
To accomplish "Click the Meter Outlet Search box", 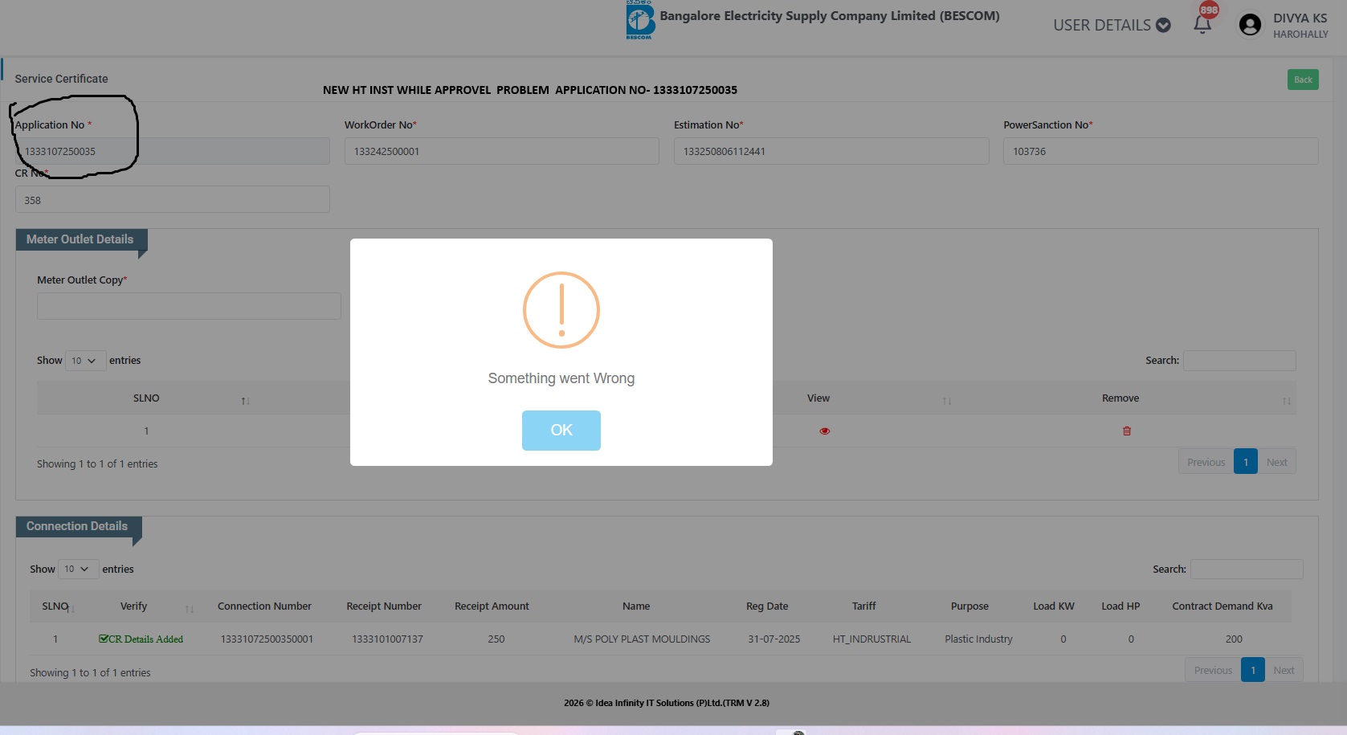I will tap(1239, 361).
